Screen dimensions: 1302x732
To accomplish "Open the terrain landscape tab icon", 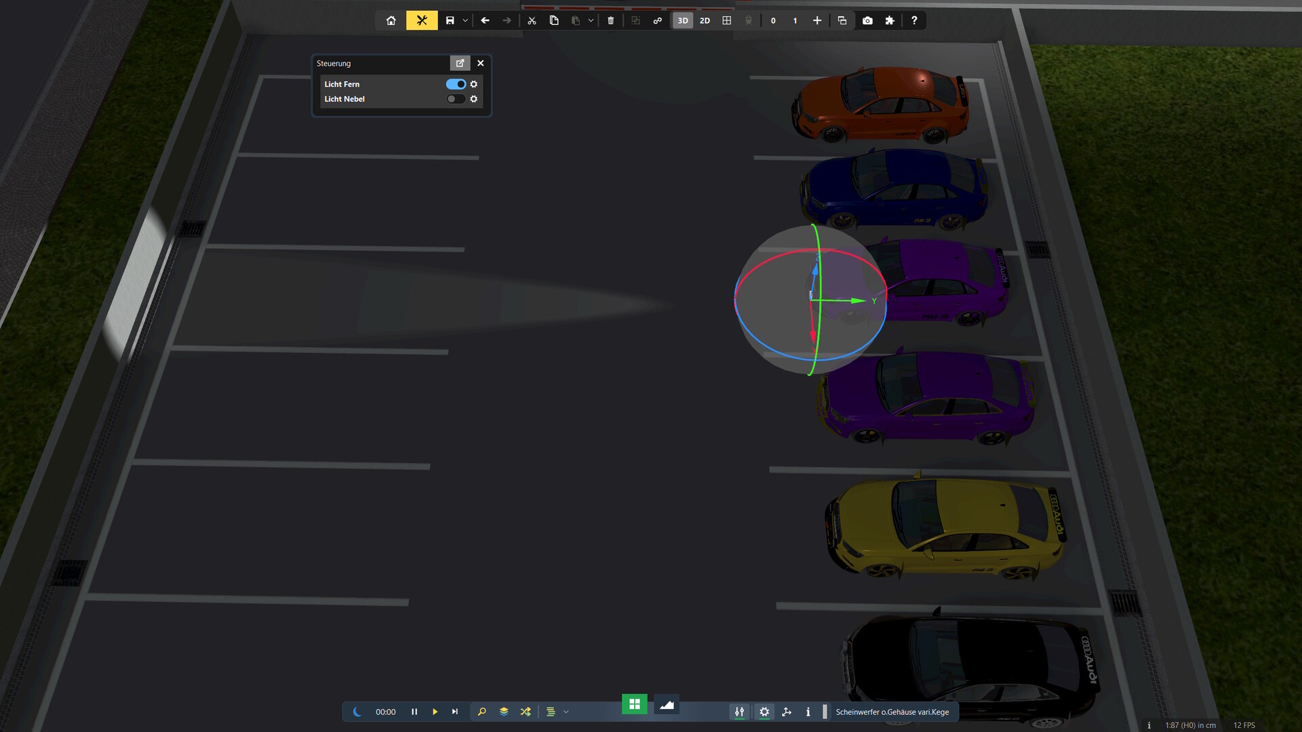I will click(667, 705).
